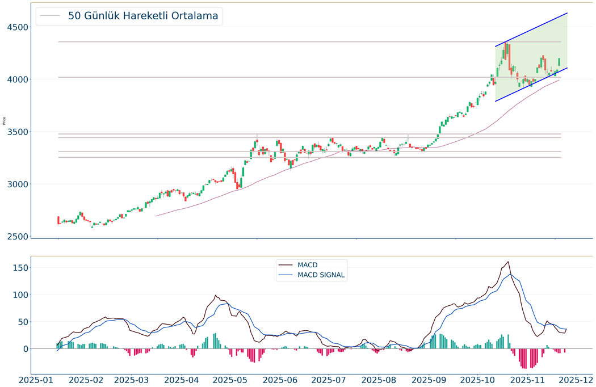The width and height of the screenshot is (596, 387).
Task: Click the 50 Günlük Hareketli Ortalama legend label
Action: click(x=143, y=16)
